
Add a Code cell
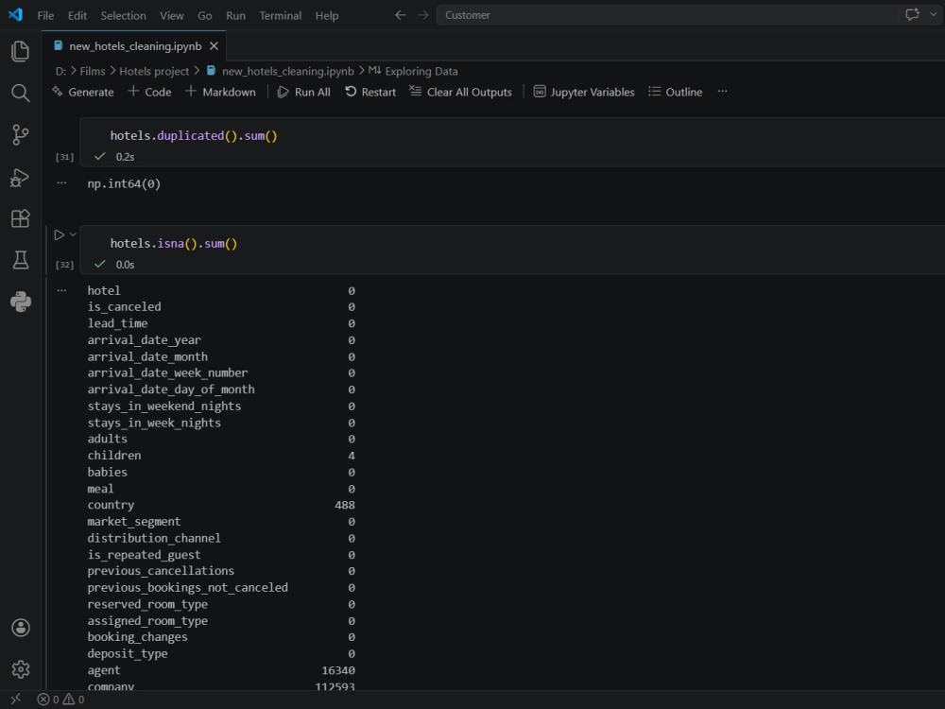point(150,92)
